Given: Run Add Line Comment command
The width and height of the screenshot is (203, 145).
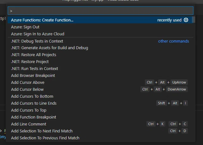Looking at the screenshot, I should tap(100, 124).
